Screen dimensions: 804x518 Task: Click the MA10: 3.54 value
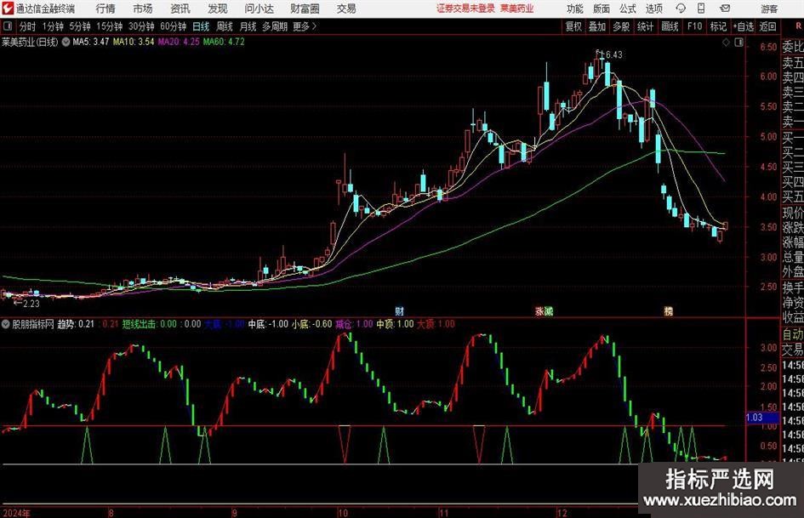click(134, 42)
